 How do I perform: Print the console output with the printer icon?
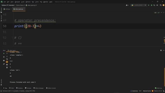(7, 65)
